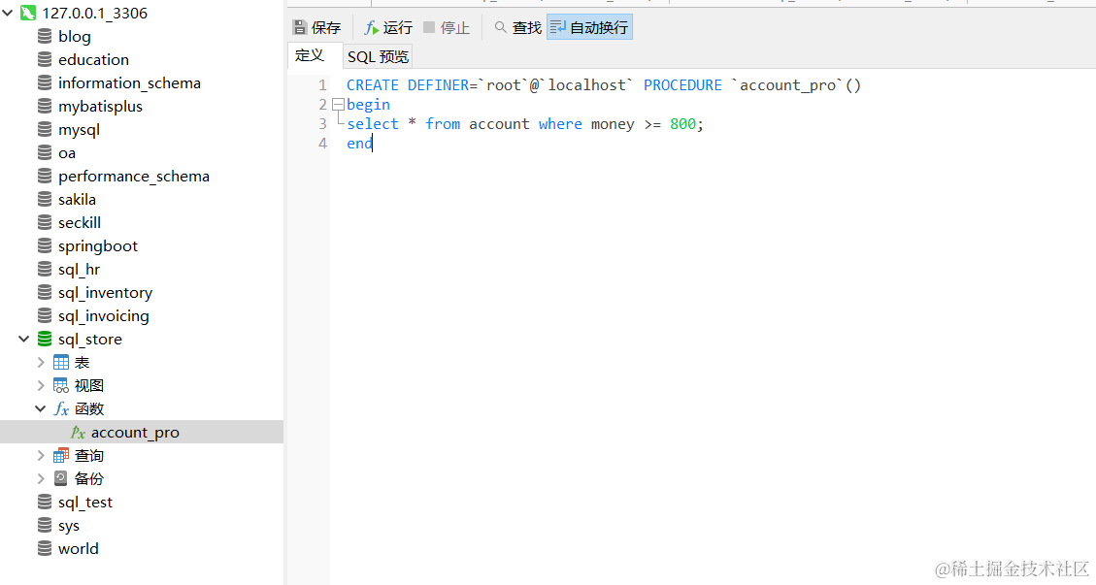Toggle 自动换行 word wrap
The height and width of the screenshot is (585, 1096).
[x=589, y=27]
